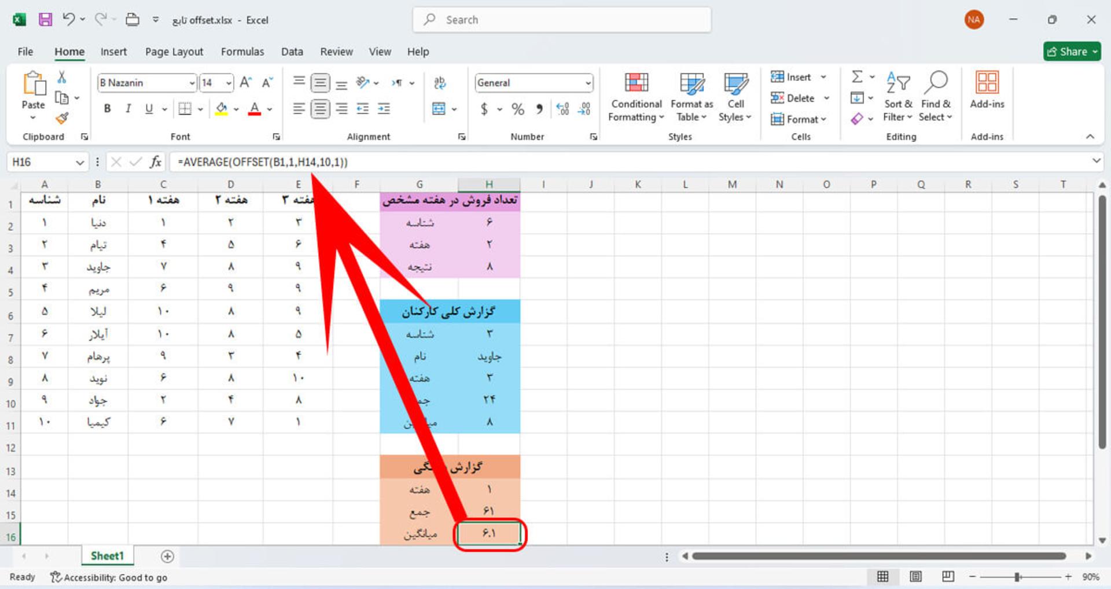This screenshot has width=1111, height=589.
Task: Switch to Page Layout view in status bar
Action: click(x=915, y=576)
